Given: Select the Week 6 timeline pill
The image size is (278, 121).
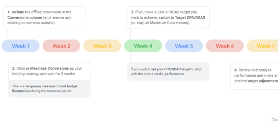Looking at the screenshot, I should pyautogui.click(x=225, y=46).
